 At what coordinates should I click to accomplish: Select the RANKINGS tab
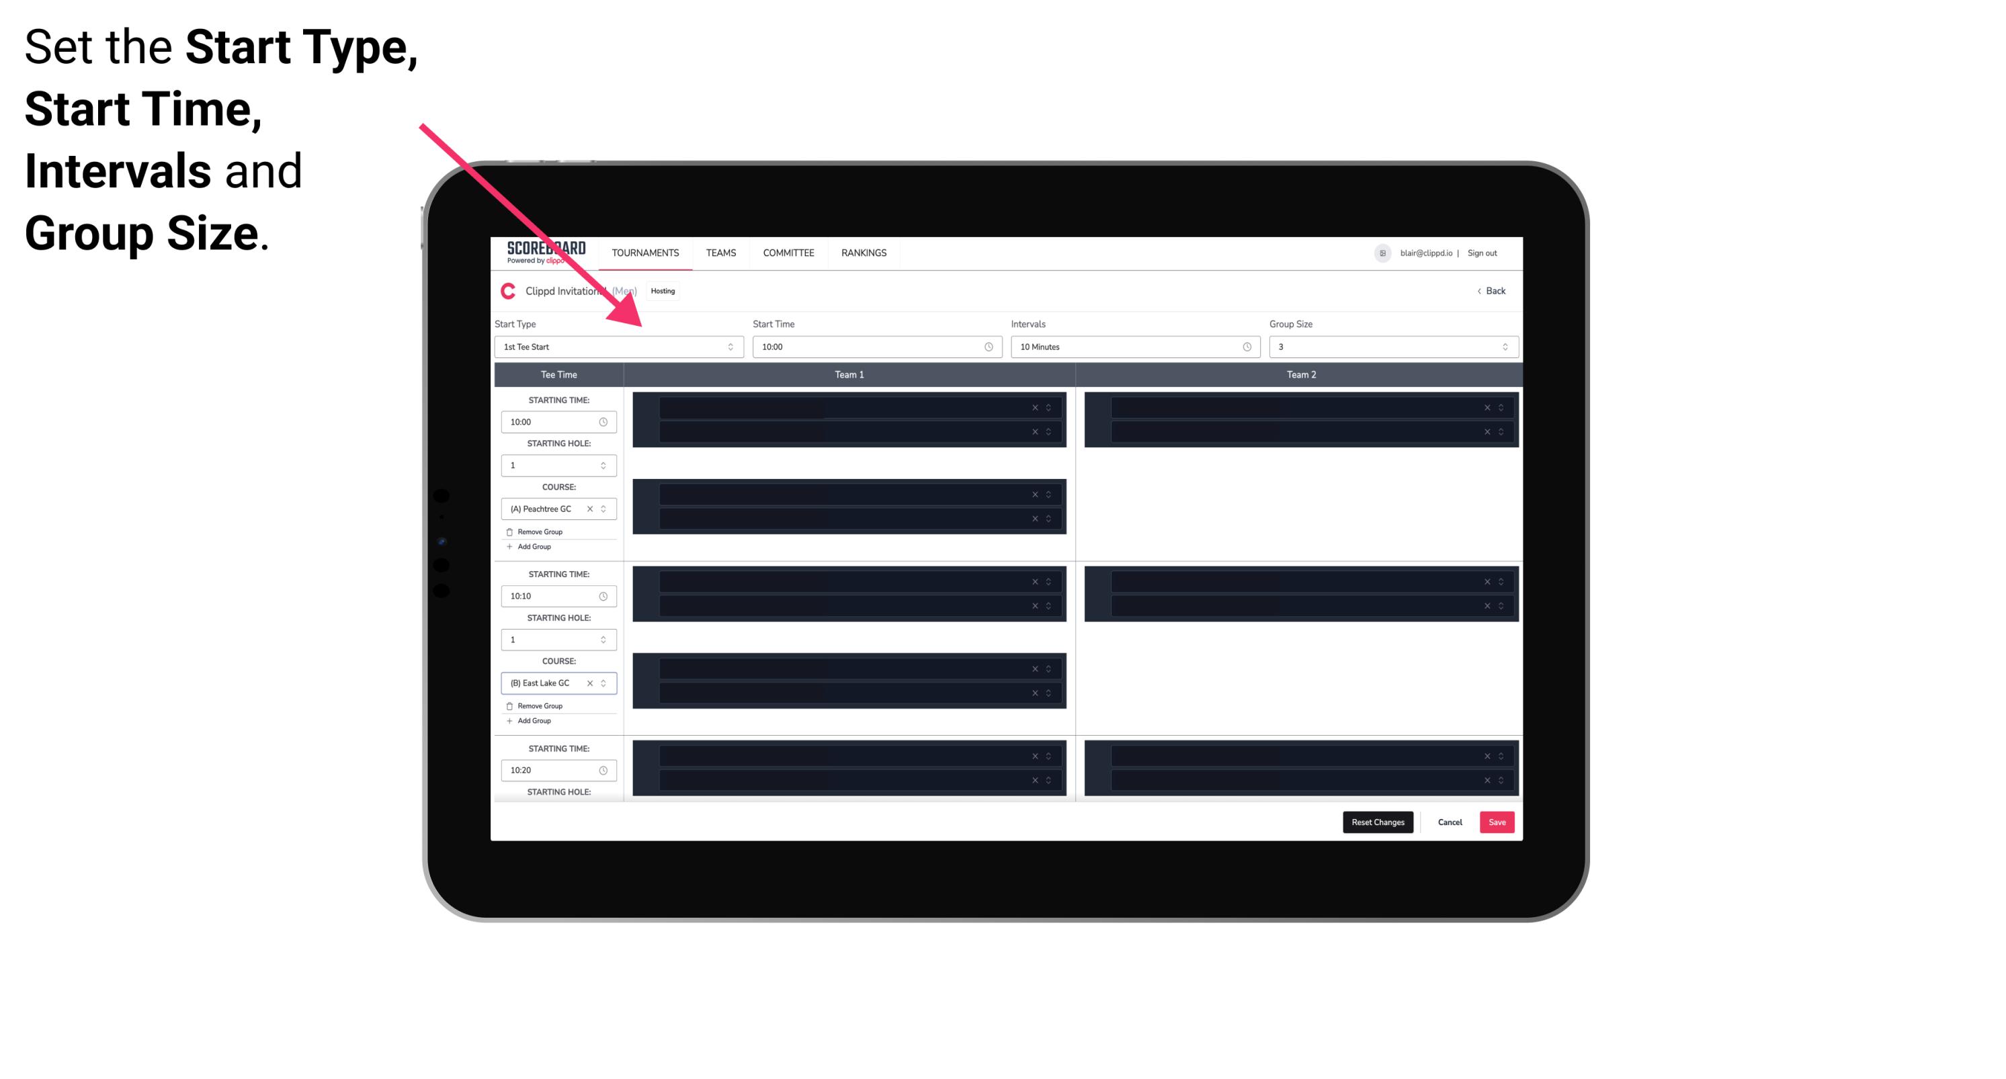(864, 253)
